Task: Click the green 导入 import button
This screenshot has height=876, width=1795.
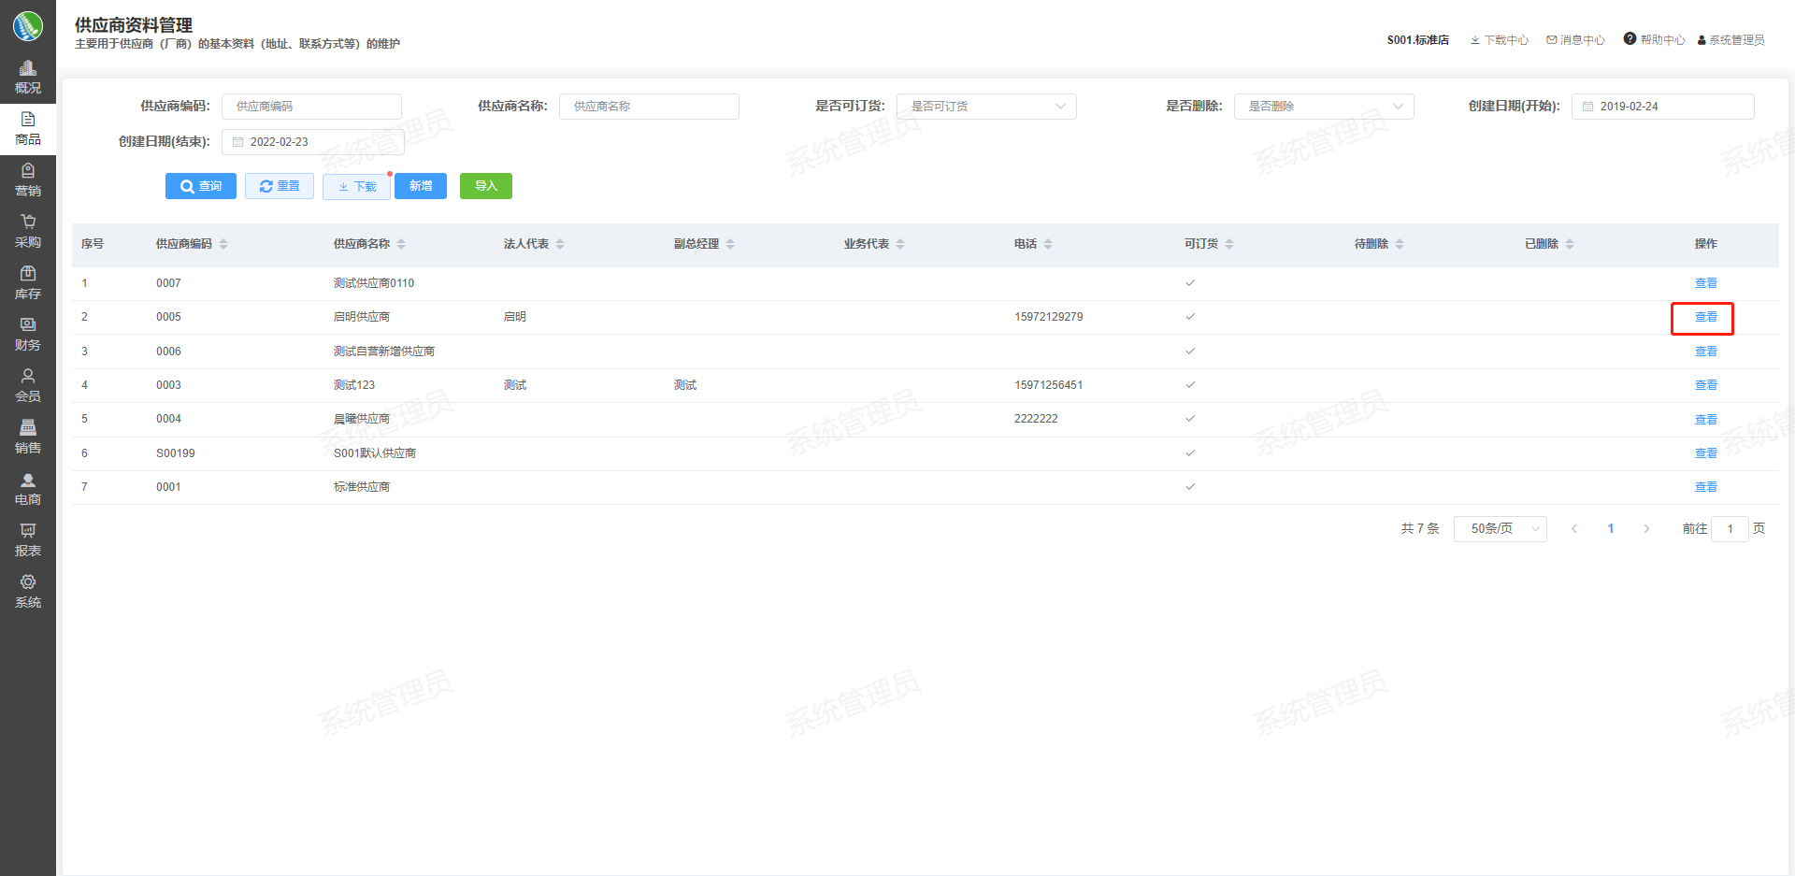Action: coord(486,186)
